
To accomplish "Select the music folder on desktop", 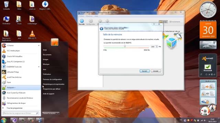I will tap(19, 20).
